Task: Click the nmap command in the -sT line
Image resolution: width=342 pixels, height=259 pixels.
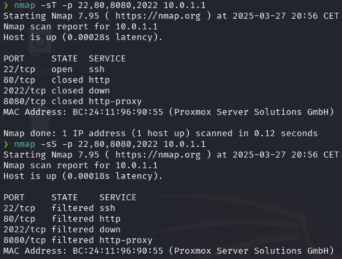Action: 25,5
